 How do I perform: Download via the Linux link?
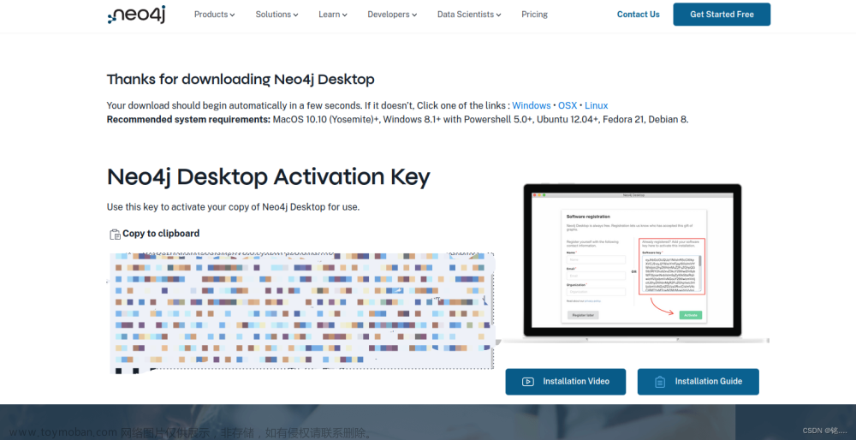click(x=596, y=105)
